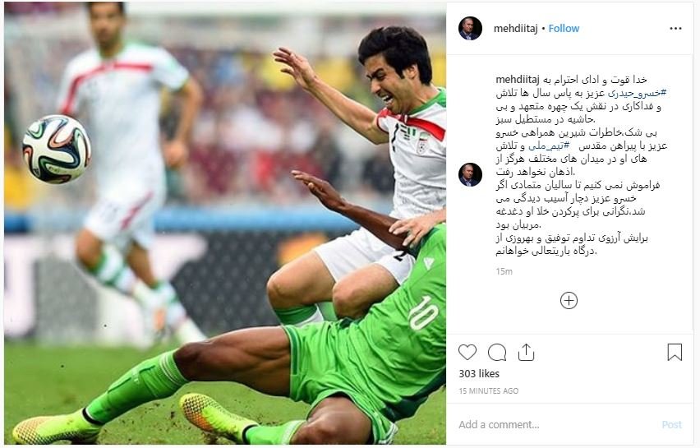Open comments via speech bubble icon
This screenshot has height=448, width=700.
tap(497, 353)
